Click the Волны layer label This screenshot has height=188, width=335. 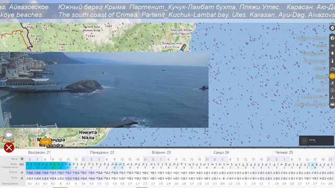point(320,76)
